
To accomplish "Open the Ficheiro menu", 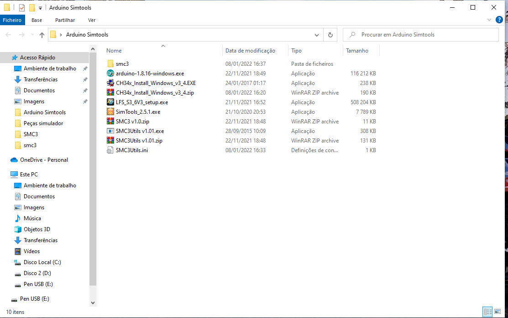I will coord(12,20).
